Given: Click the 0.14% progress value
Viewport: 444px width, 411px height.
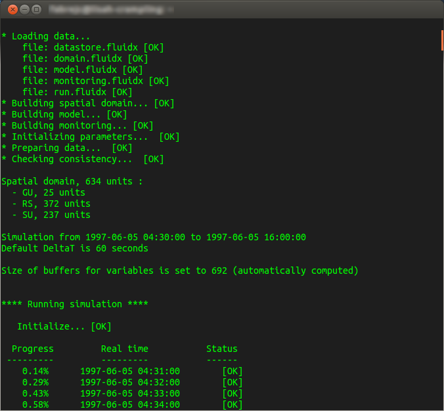Looking at the screenshot, I should pos(35,371).
